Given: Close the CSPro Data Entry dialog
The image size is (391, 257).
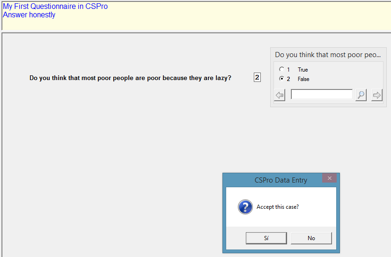Looking at the screenshot, I should tap(329, 178).
